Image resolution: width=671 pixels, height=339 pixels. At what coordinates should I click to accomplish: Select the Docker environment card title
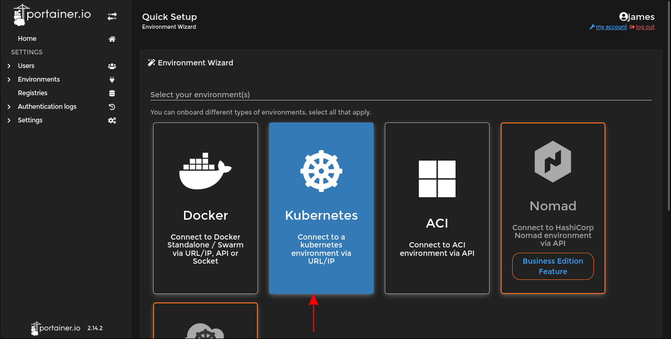tap(205, 216)
